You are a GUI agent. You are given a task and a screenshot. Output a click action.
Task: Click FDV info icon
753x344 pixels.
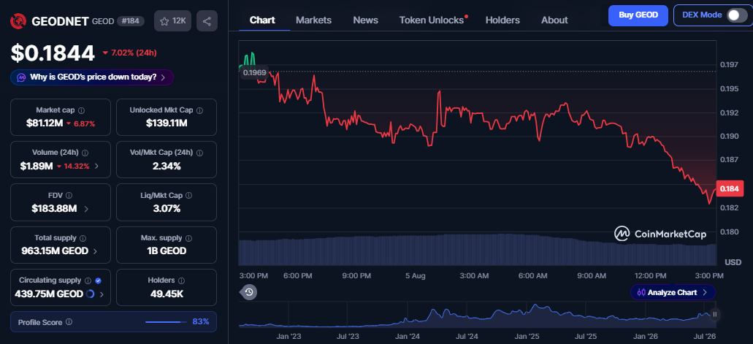point(69,196)
